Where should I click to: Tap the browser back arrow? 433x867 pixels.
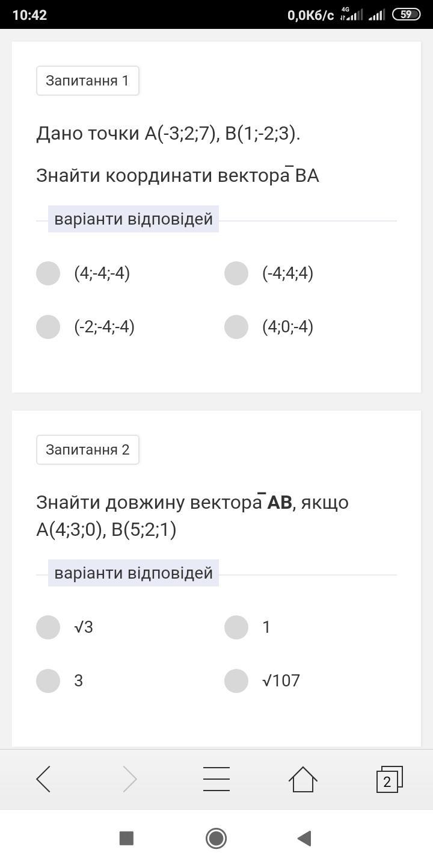(x=43, y=779)
